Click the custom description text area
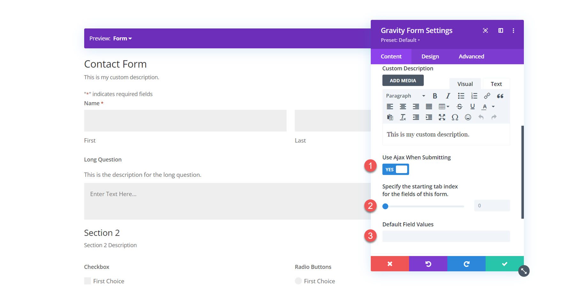 coord(446,134)
